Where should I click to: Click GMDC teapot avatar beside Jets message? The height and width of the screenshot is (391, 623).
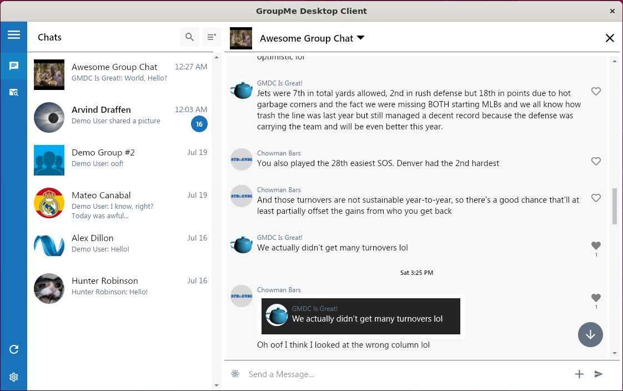(242, 90)
